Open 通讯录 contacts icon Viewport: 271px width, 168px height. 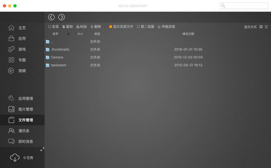coord(11,130)
